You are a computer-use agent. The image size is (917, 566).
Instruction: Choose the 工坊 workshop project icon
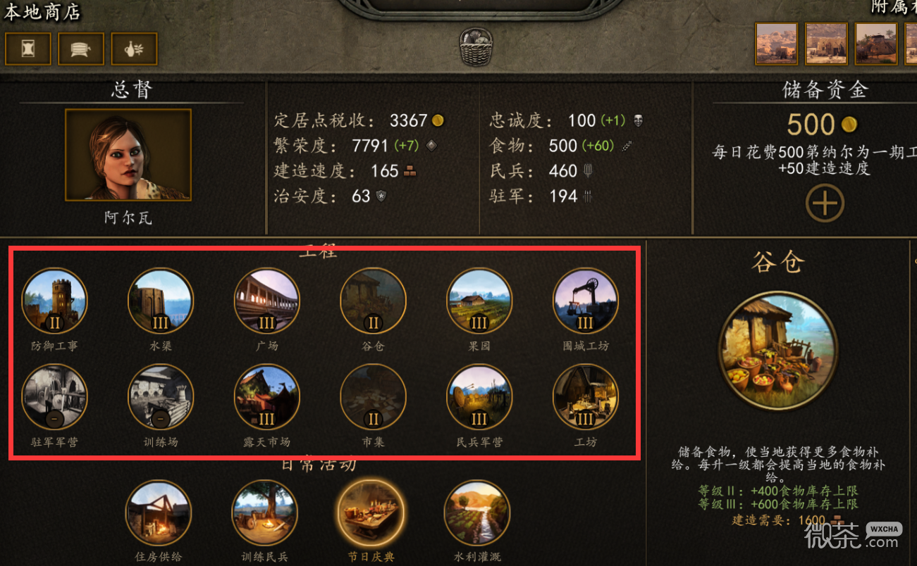586,396
